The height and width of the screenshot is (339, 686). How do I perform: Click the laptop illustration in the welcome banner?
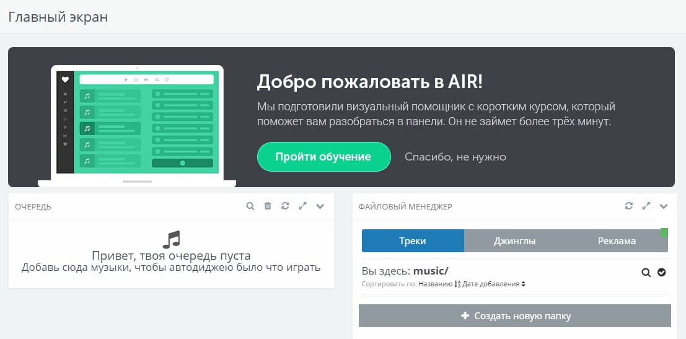coord(137,126)
